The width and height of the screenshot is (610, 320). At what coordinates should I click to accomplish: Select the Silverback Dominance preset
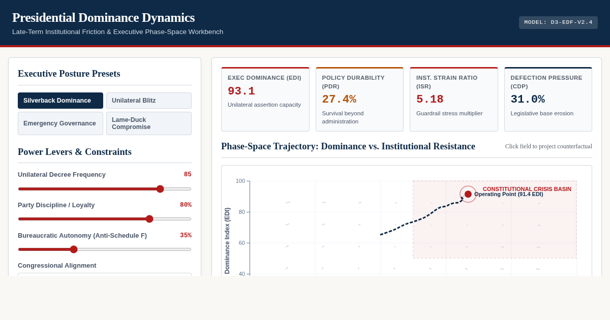tap(60, 101)
